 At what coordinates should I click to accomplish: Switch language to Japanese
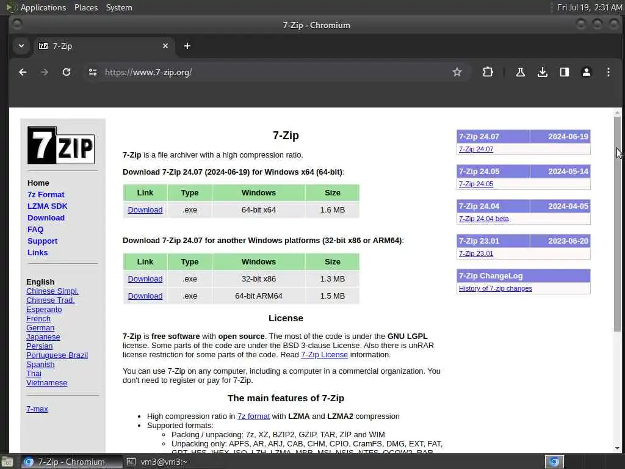click(43, 337)
